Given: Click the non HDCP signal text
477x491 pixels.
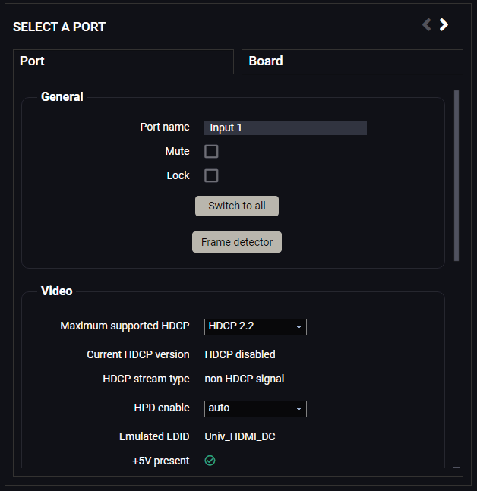Looking at the screenshot, I should click(245, 379).
